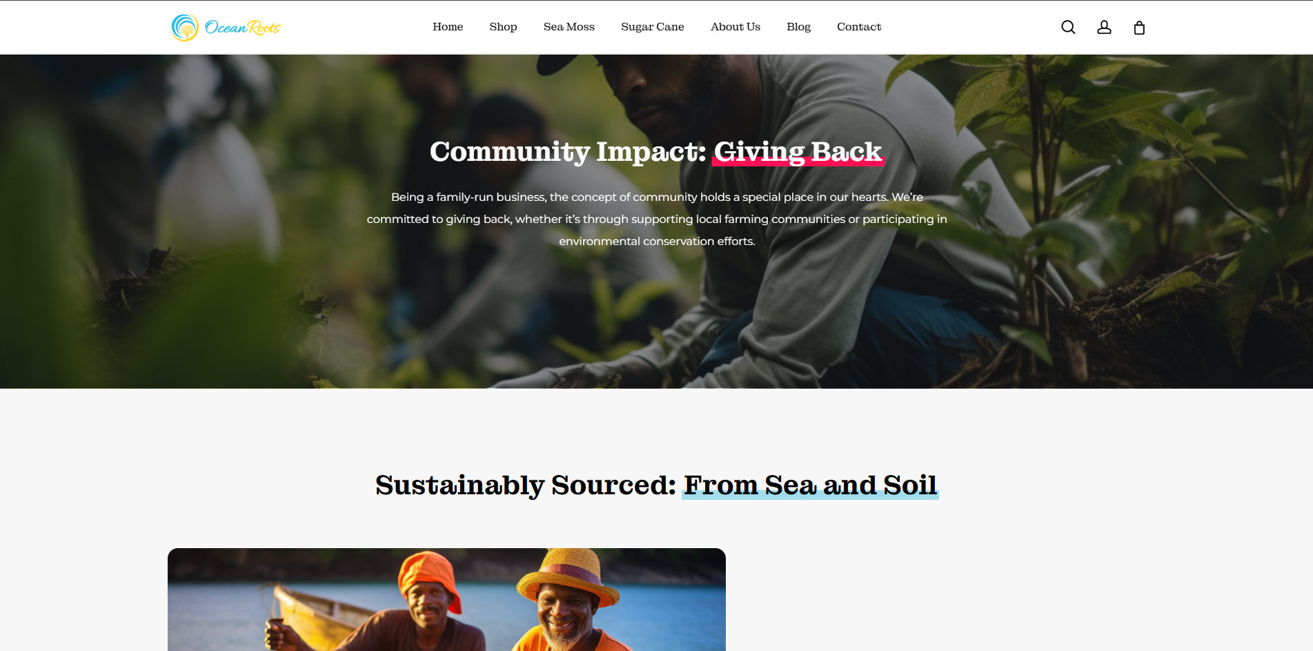Screen dimensions: 1313x651
Task: Click the Sustainably Sourced section heading
Action: (656, 485)
